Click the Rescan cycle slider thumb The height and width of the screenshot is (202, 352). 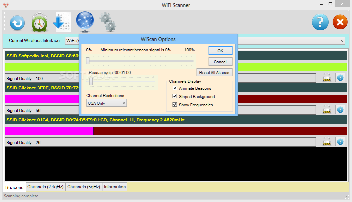[91, 81]
